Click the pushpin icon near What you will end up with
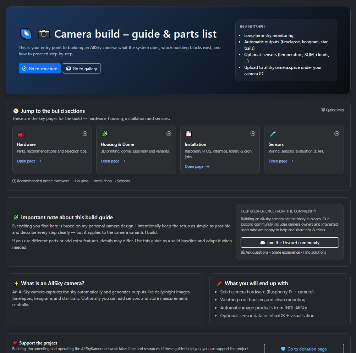Viewport: 356px width, 353px height. coord(219,283)
